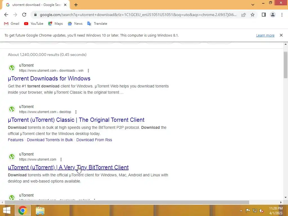Show hidden icons in the system tray
This screenshot has height=216, width=288.
[241, 210]
